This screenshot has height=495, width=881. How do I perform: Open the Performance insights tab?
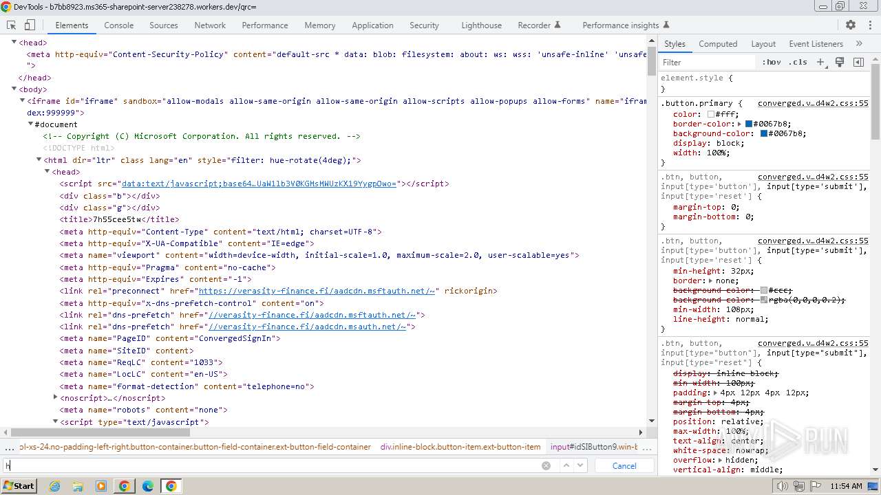[626, 25]
